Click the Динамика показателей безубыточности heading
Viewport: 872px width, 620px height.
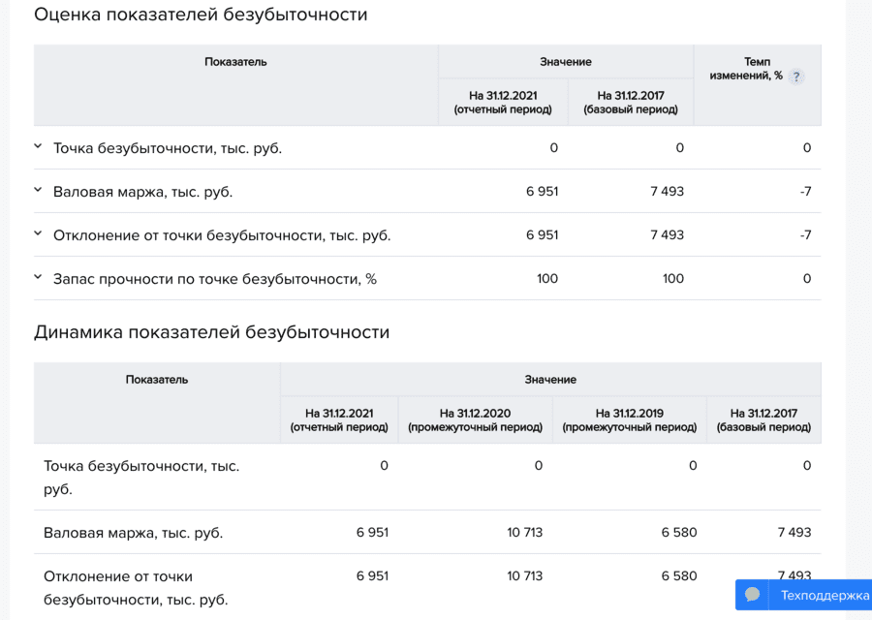coord(211,332)
